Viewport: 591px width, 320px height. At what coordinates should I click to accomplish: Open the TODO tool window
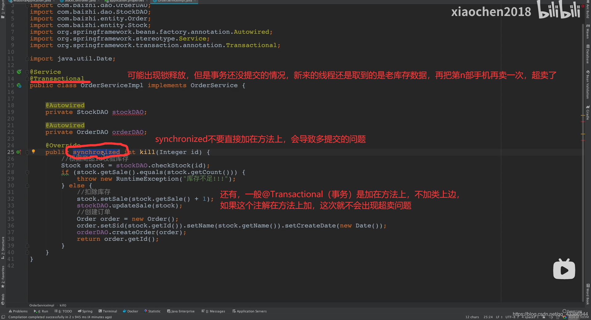tap(63, 311)
